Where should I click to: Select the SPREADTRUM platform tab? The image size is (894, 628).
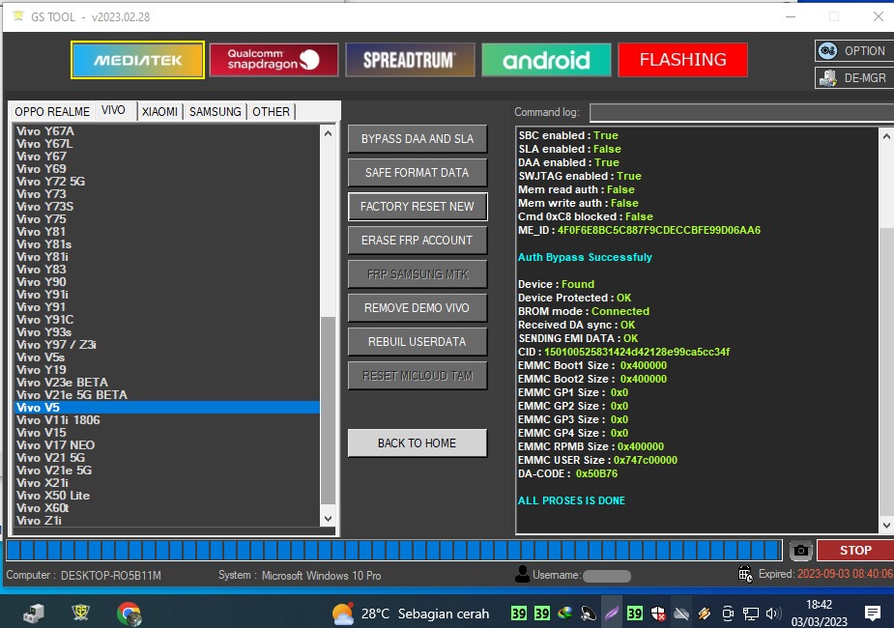[410, 60]
